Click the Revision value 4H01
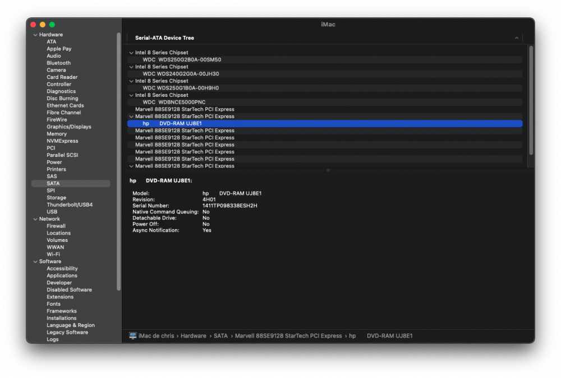 tap(209, 200)
